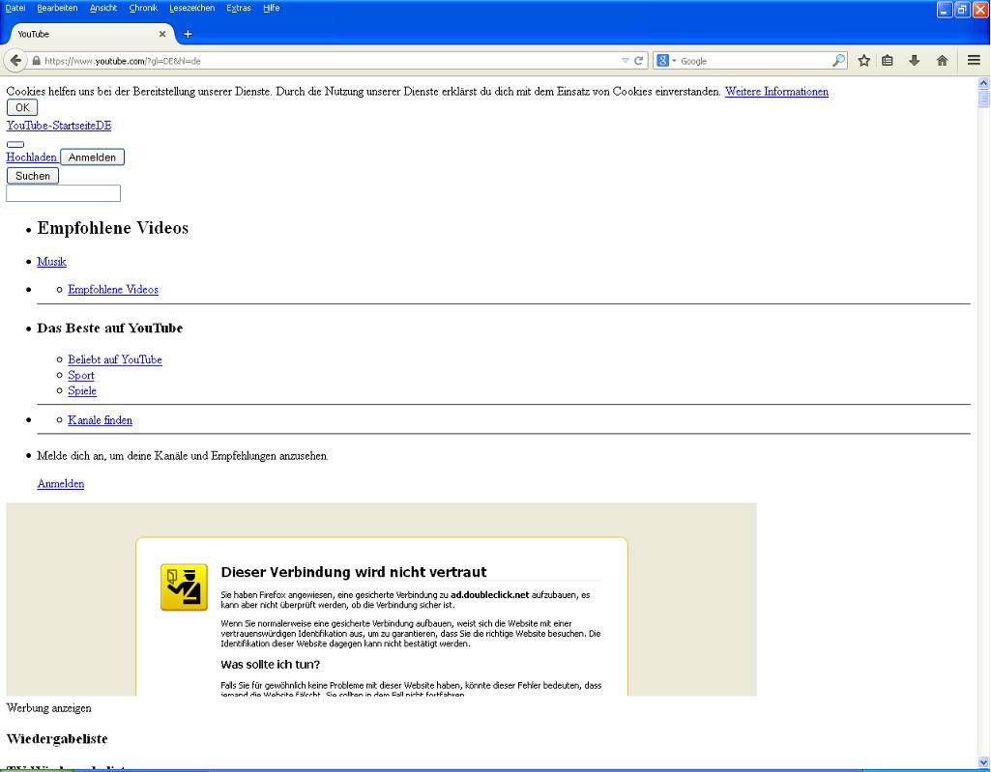Image resolution: width=991 pixels, height=772 pixels.
Task: Close the YouTube tab
Action: pos(162,34)
